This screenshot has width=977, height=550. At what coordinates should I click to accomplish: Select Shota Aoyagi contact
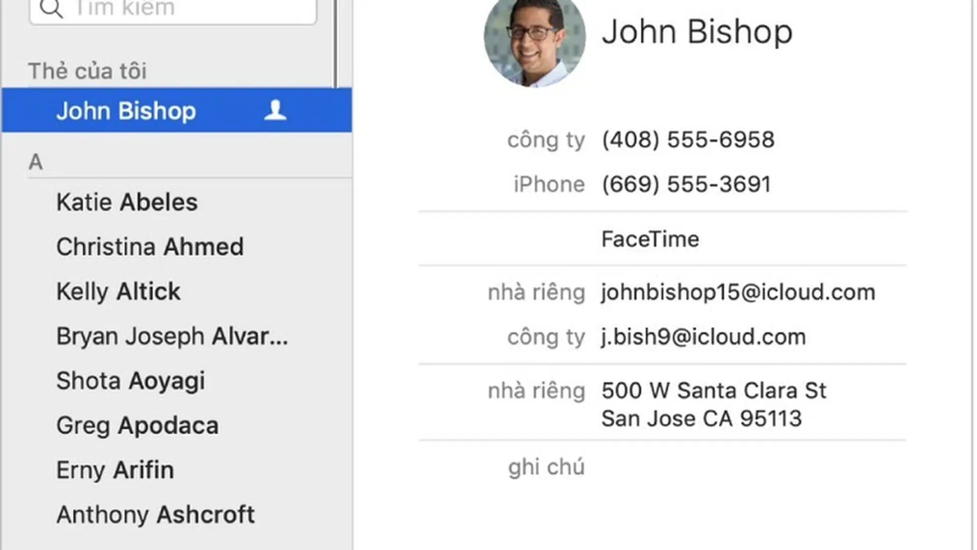coord(131,381)
